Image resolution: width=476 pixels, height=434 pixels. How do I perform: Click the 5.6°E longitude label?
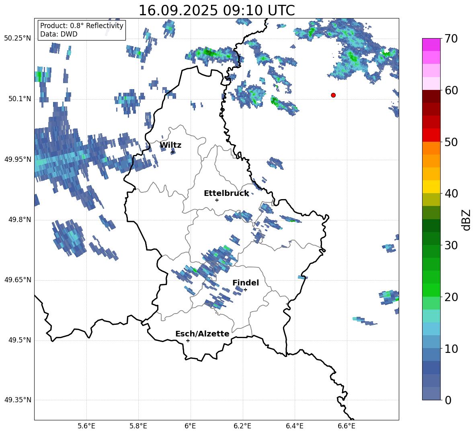click(86, 426)
